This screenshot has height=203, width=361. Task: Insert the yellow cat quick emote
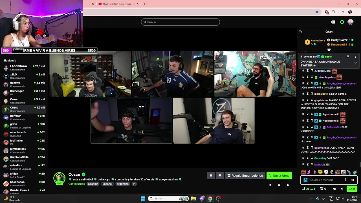pos(320,172)
